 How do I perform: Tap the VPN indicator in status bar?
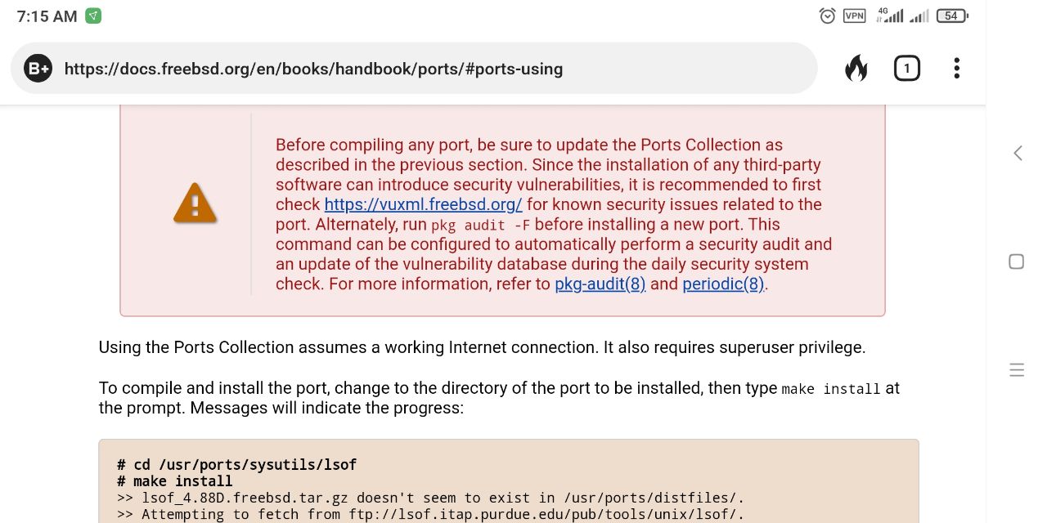[x=854, y=16]
